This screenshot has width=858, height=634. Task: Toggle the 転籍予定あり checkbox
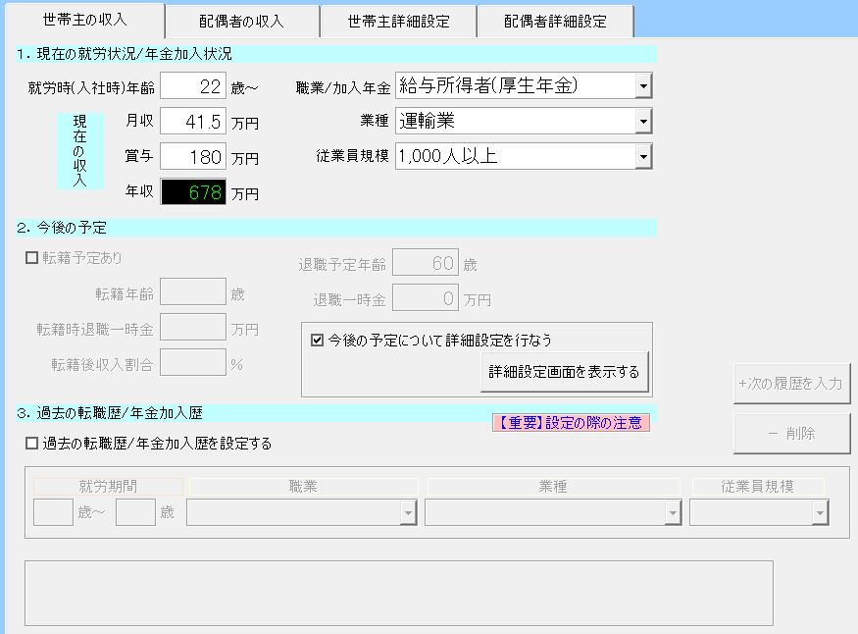[x=32, y=259]
